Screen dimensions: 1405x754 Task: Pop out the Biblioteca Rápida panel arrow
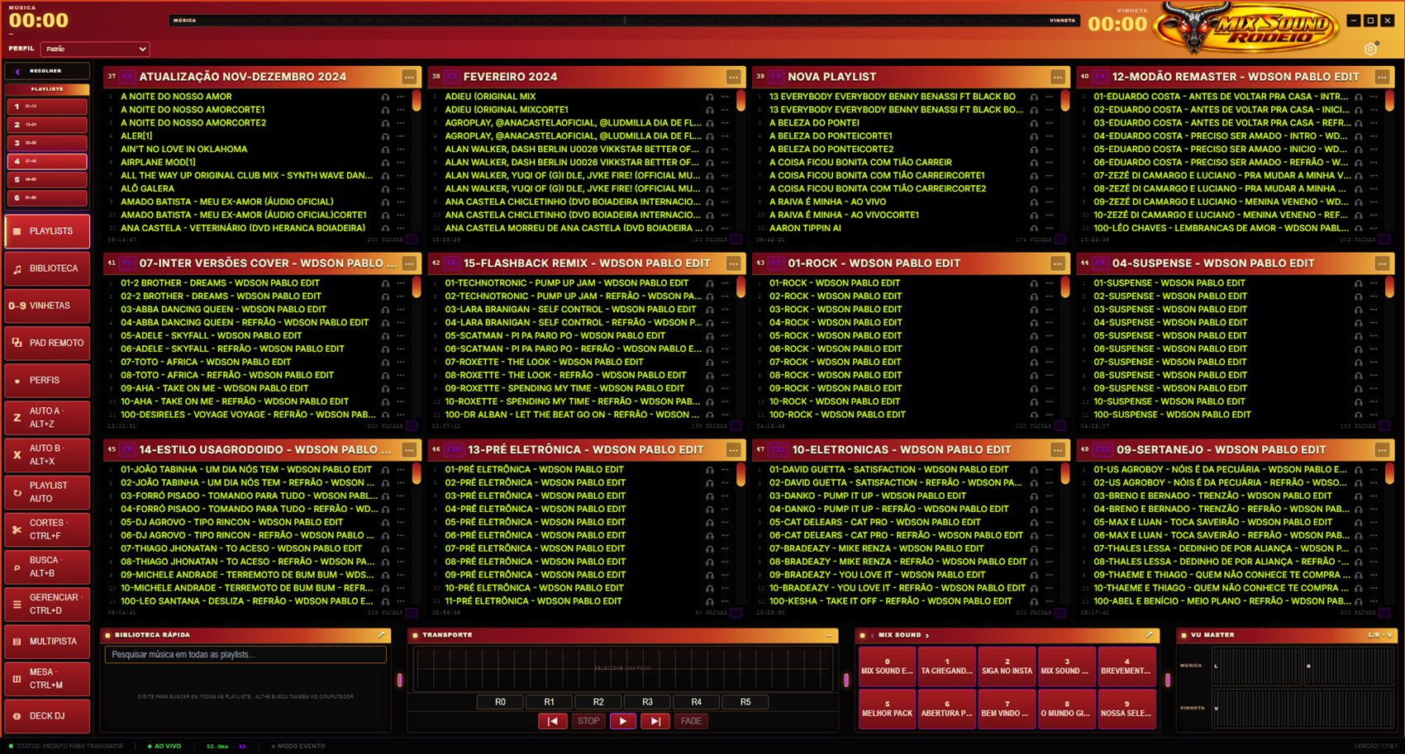381,635
